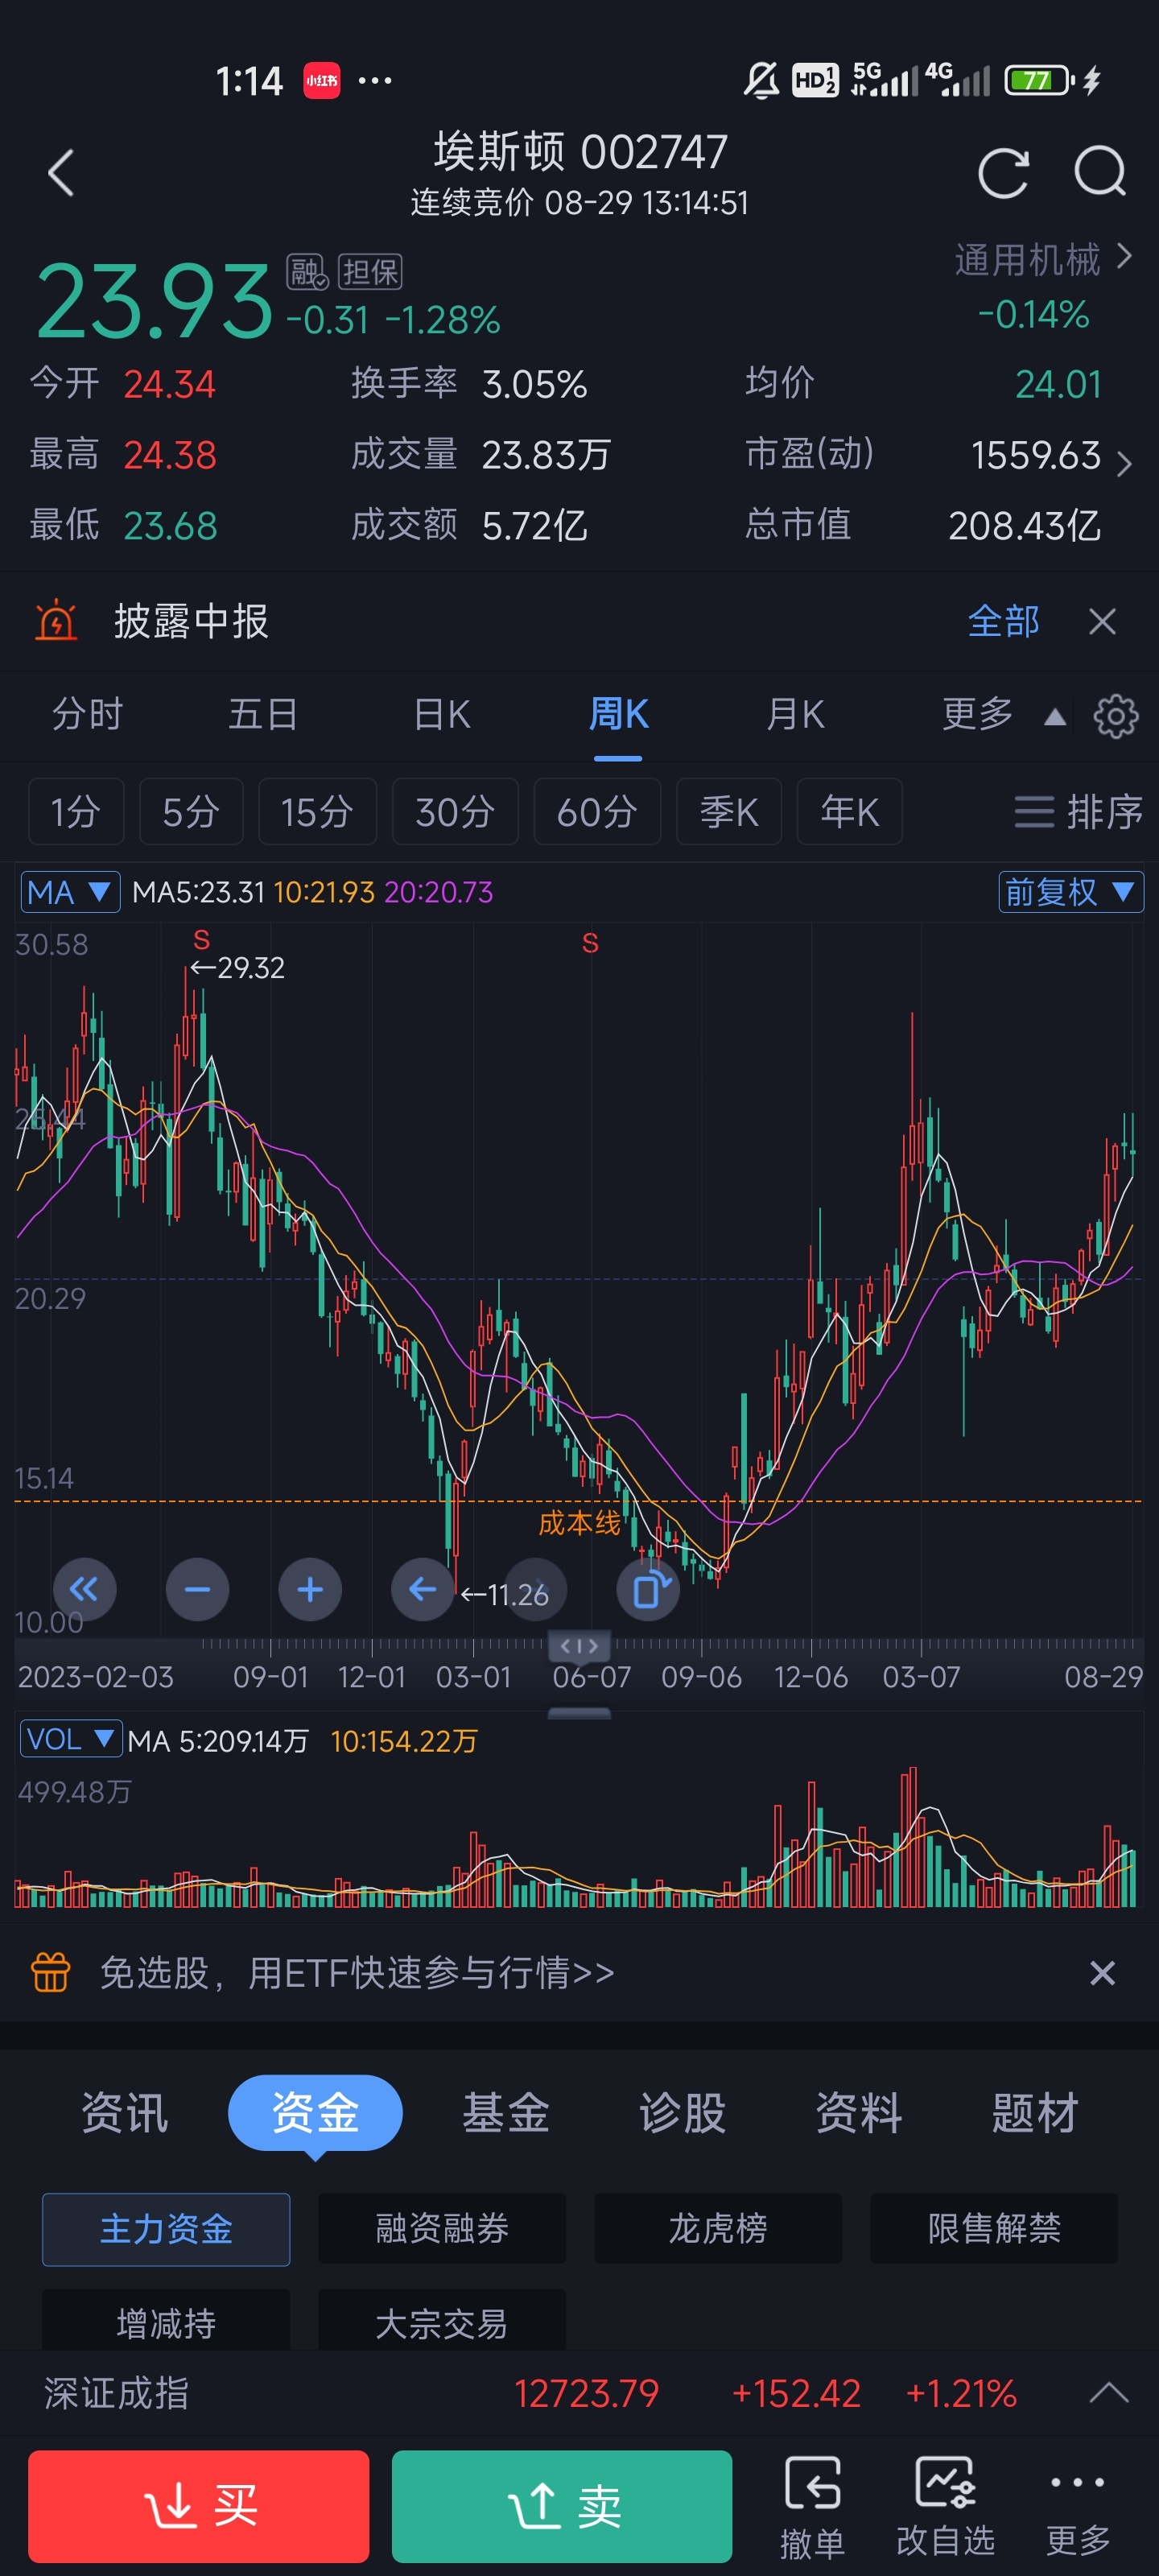
Task: Select the 5分 period option
Action: point(191,811)
